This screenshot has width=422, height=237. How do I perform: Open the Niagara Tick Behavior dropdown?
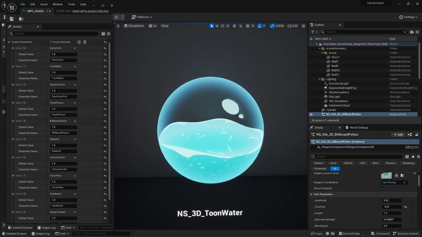point(394,182)
